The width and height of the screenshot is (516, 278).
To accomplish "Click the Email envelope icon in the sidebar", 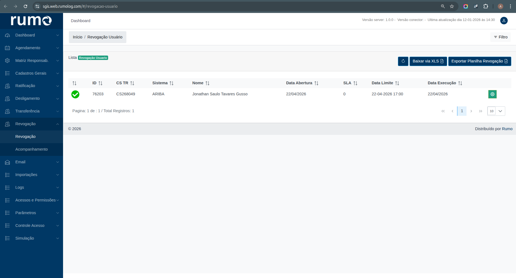I will coord(7,162).
